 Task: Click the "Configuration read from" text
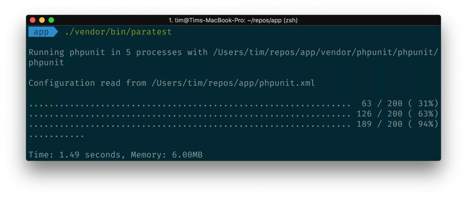click(x=87, y=83)
